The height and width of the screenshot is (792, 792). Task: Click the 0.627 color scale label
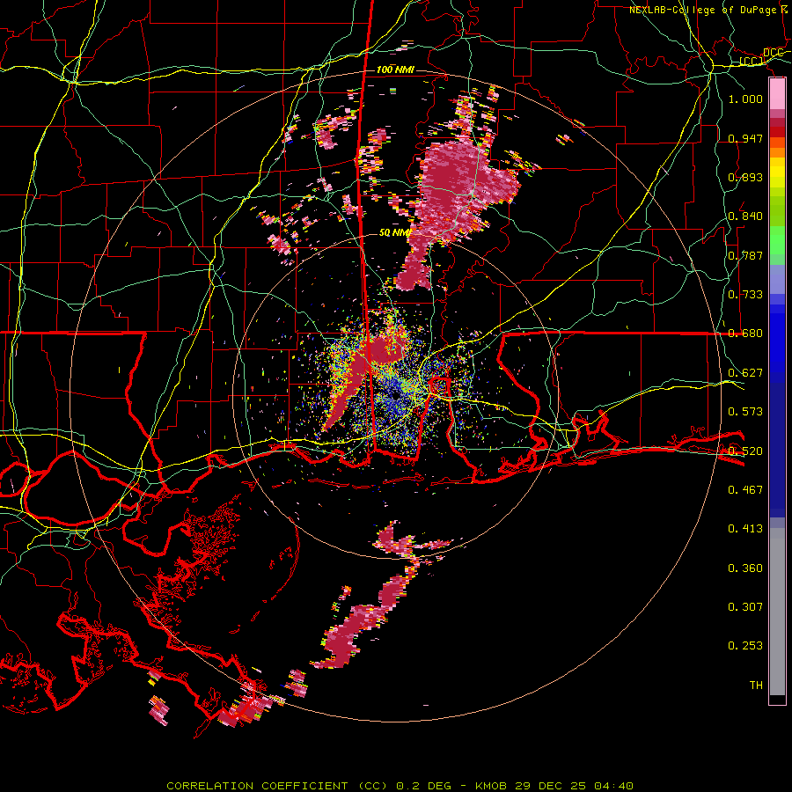pos(745,373)
